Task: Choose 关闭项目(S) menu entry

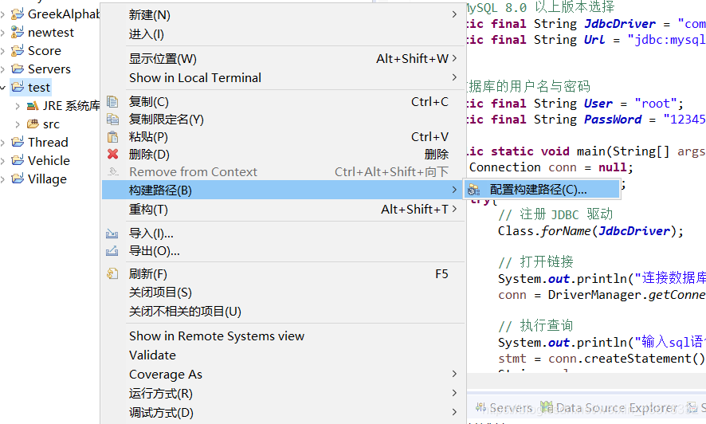Action: (283, 292)
